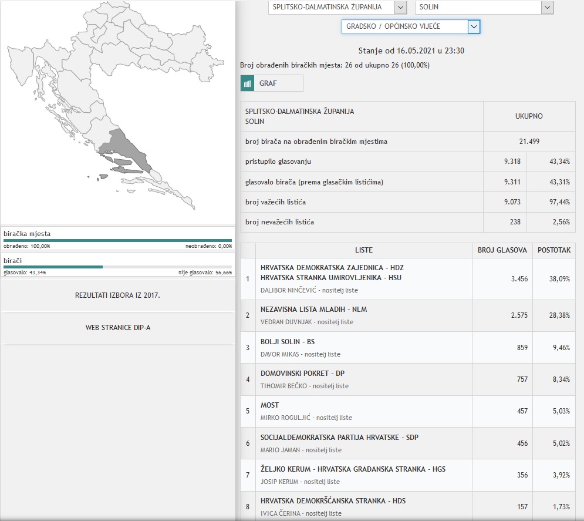Click the biračka mjesta progress bar

[117, 240]
